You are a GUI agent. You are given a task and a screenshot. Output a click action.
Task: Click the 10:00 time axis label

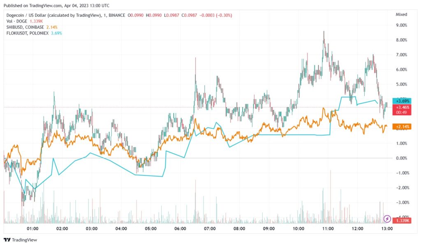click(x=298, y=229)
